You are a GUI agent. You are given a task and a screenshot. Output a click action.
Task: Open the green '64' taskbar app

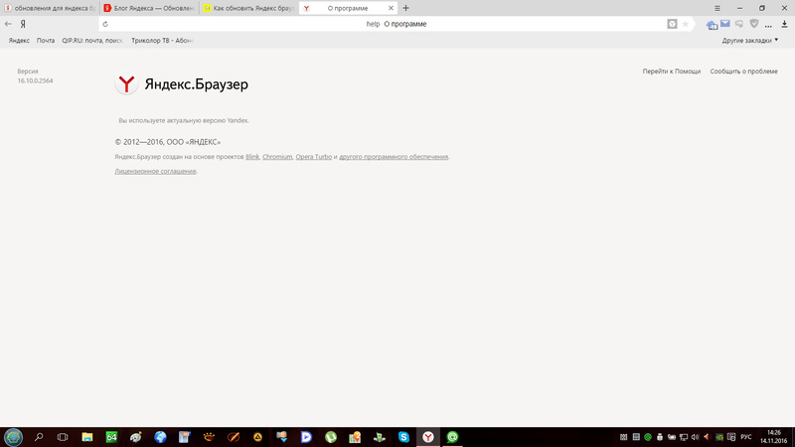click(x=111, y=437)
